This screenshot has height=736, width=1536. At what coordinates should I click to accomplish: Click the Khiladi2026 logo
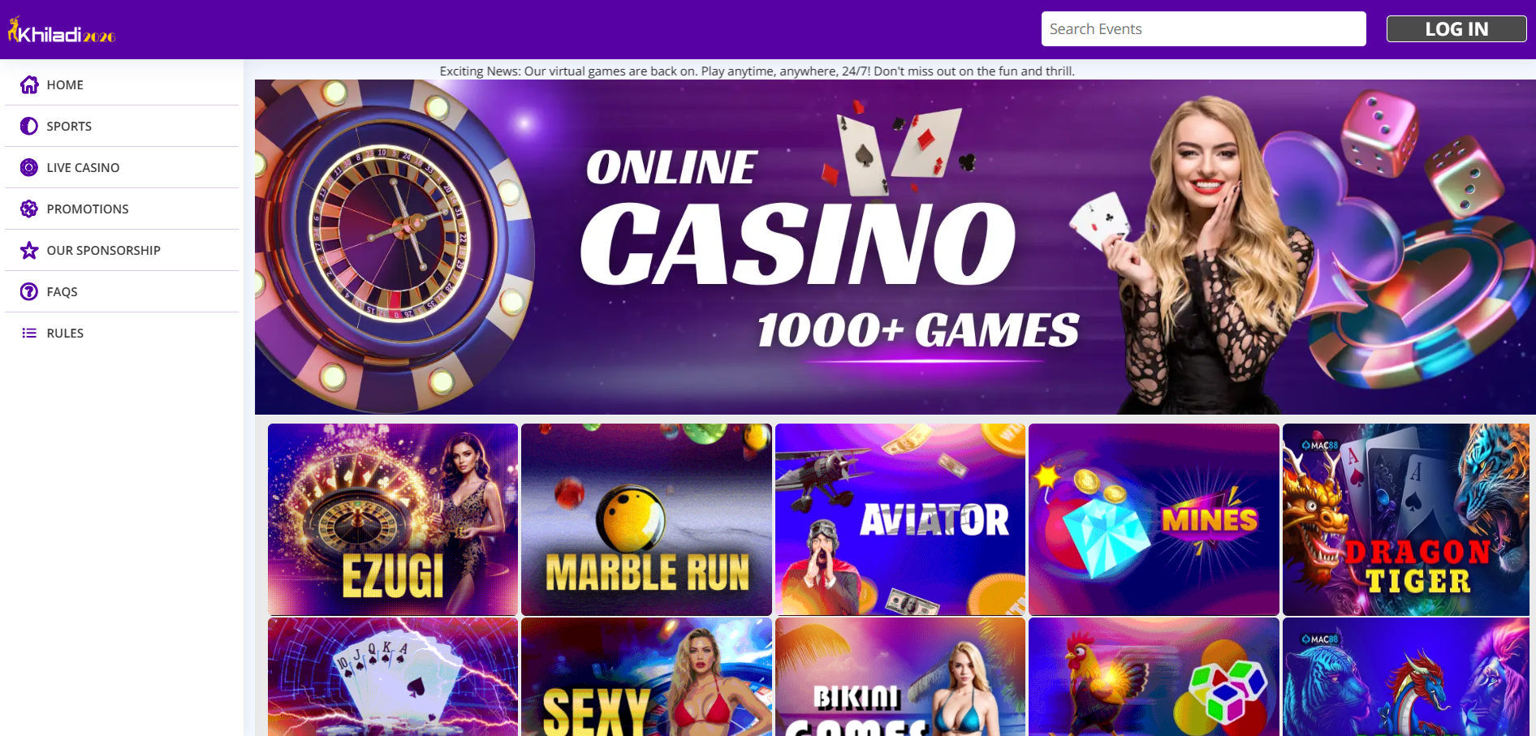pos(62,30)
